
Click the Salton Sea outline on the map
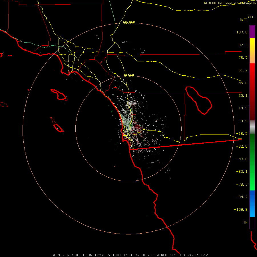(x=199, y=101)
